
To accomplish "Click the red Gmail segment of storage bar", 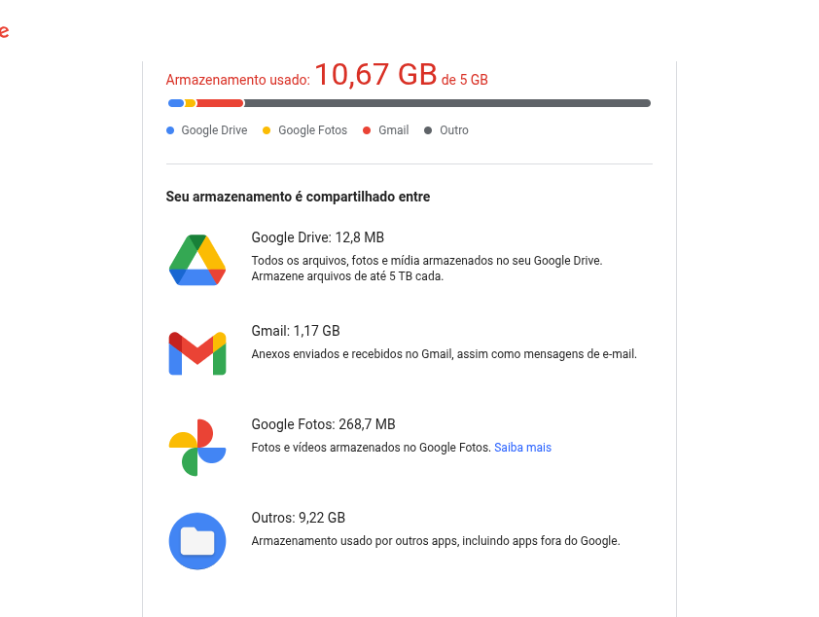I will [219, 103].
